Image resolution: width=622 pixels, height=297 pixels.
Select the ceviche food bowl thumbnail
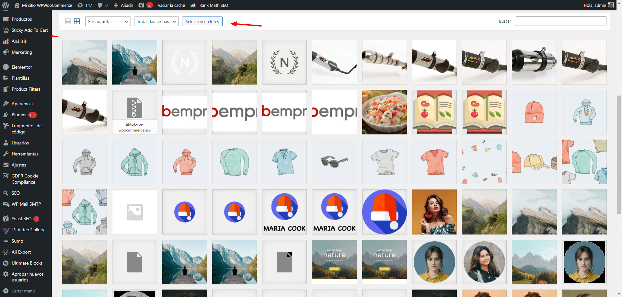[384, 112]
